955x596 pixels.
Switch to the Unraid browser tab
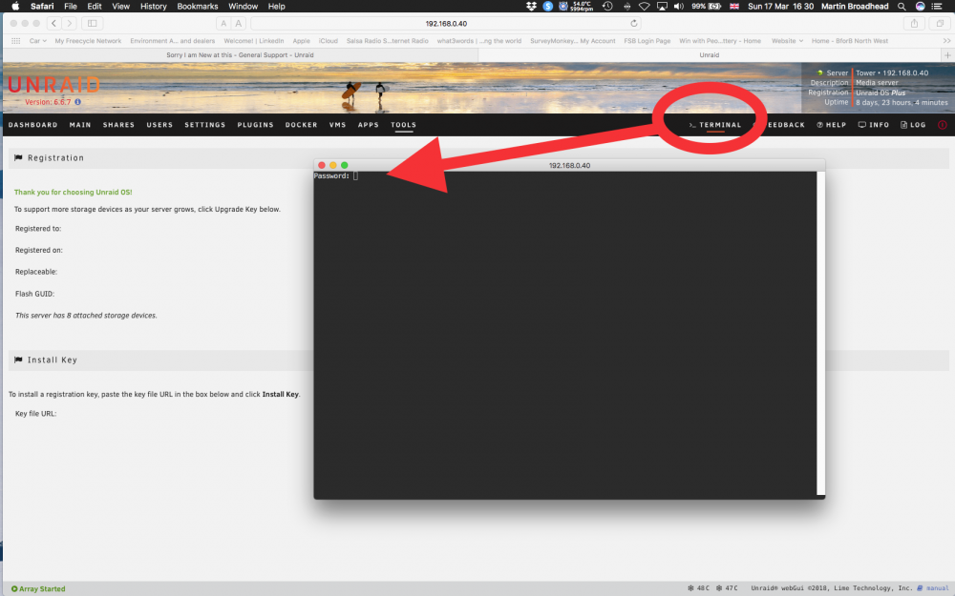[x=710, y=54]
